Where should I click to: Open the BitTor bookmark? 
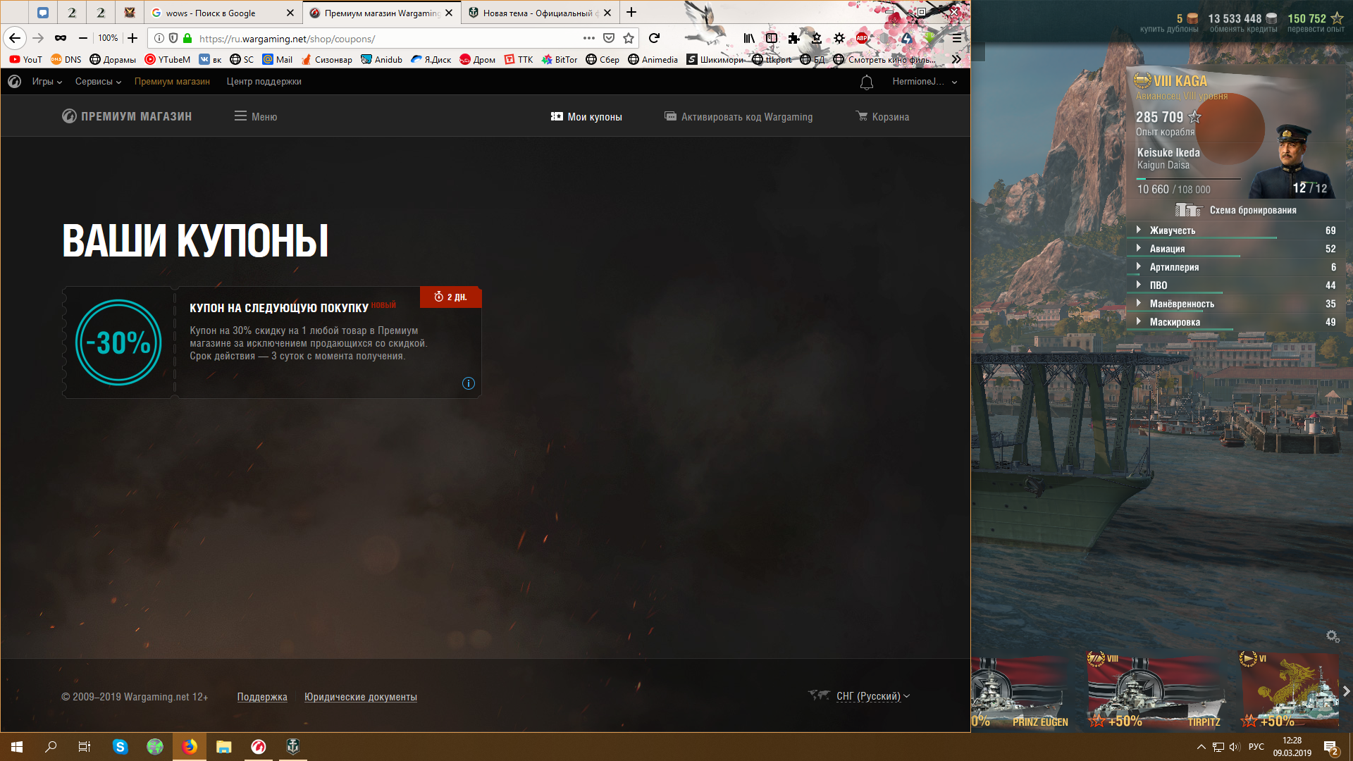(560, 59)
